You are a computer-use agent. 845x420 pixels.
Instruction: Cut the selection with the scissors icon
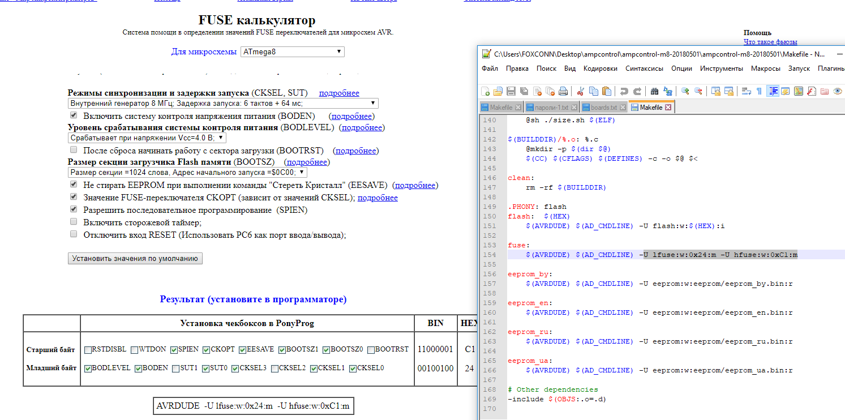581,91
